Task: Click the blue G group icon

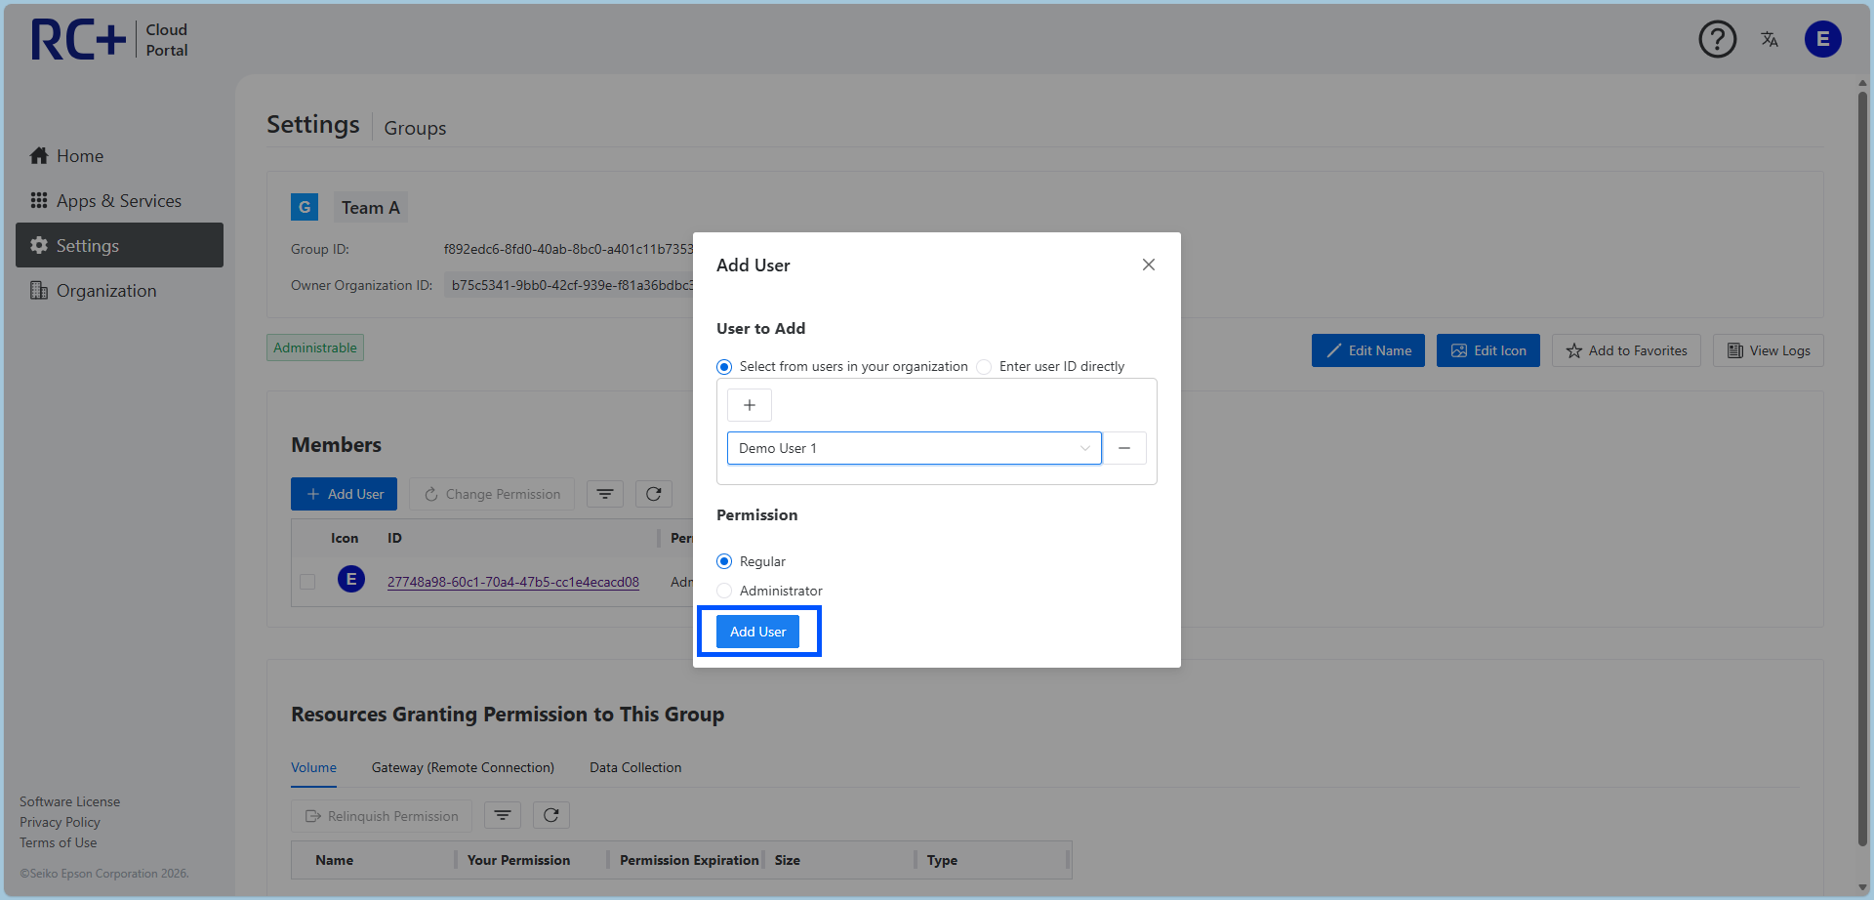Action: click(x=305, y=207)
